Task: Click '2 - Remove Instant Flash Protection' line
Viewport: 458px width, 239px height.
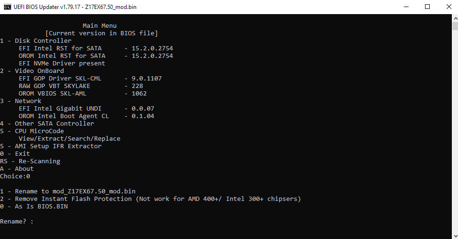Action: point(151,199)
